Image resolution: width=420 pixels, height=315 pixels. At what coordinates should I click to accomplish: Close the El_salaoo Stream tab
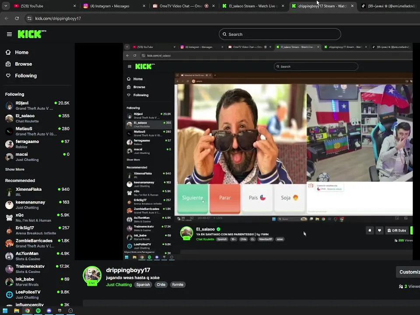point(283,6)
